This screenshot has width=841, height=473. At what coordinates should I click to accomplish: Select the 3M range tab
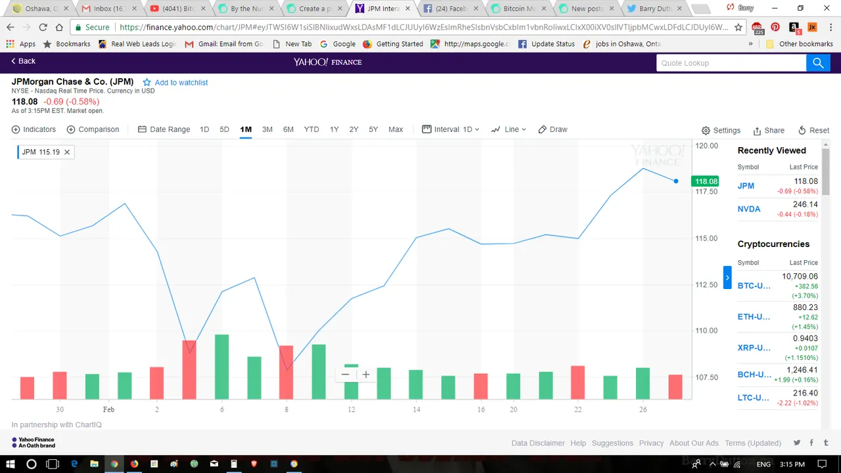[267, 129]
